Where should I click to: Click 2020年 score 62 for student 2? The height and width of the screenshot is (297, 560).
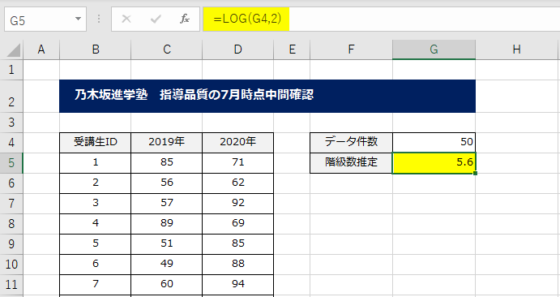point(237,183)
